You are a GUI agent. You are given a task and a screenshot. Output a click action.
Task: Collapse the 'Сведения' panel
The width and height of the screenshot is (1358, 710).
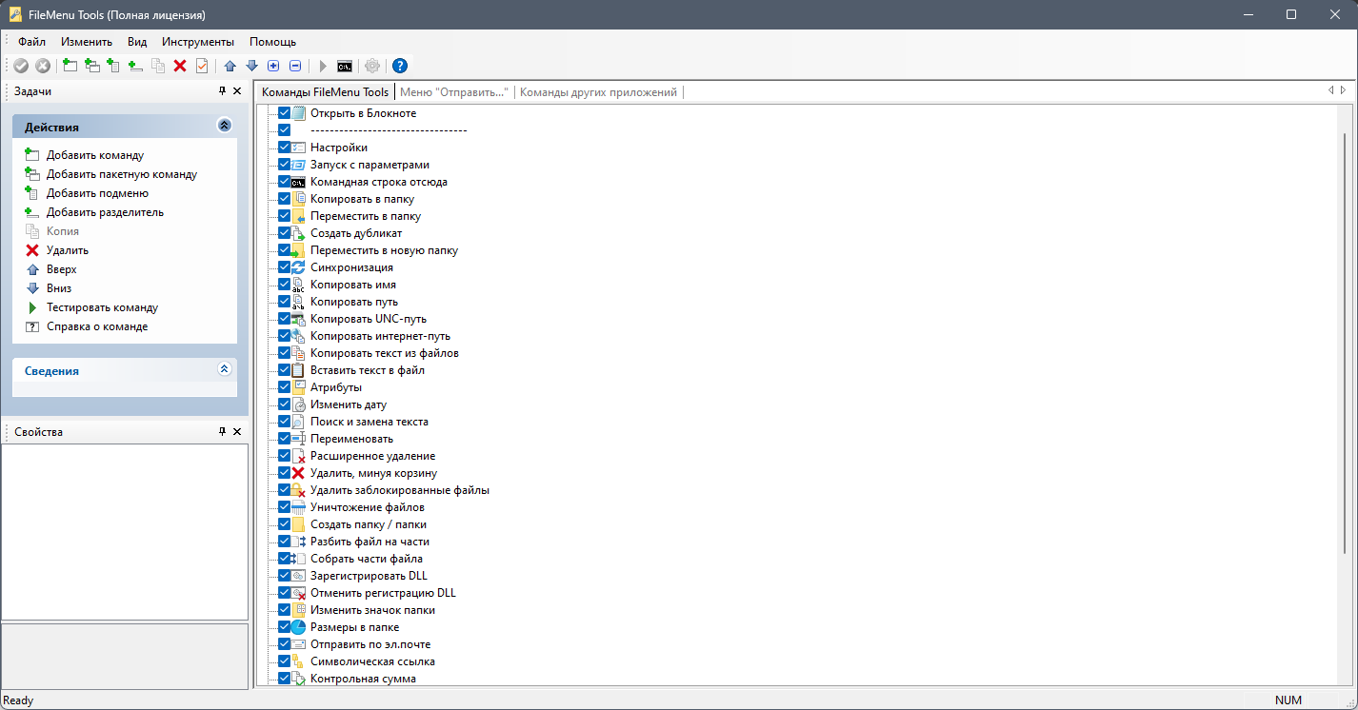pos(225,369)
